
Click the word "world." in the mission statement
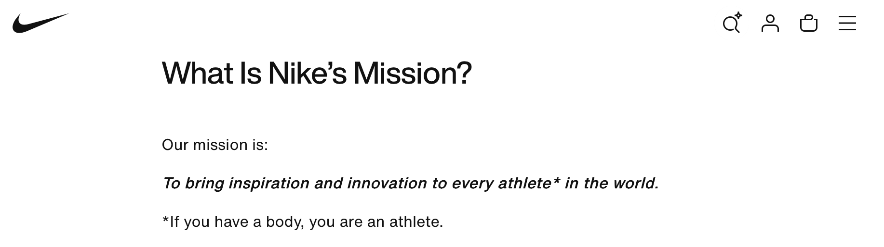pos(635,183)
